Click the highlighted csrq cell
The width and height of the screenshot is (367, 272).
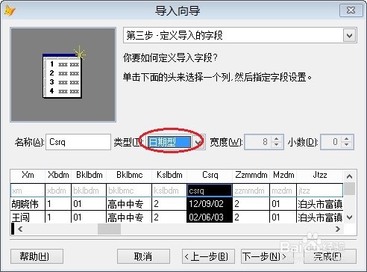[x=210, y=191]
